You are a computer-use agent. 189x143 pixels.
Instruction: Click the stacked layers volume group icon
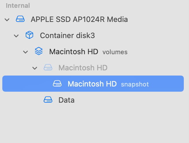pyautogui.click(x=39, y=52)
